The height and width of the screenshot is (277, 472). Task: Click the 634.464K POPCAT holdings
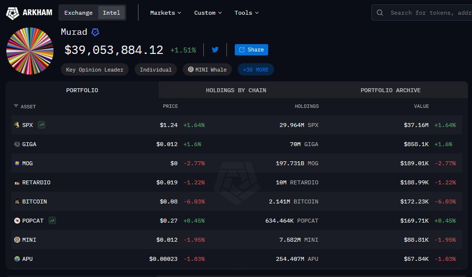tap(292, 221)
